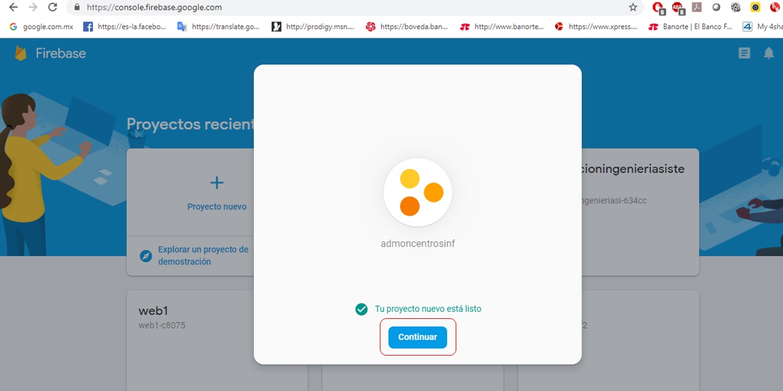Click the Adblock Plus extension icon
Image resolution: width=783 pixels, height=391 pixels.
(678, 7)
